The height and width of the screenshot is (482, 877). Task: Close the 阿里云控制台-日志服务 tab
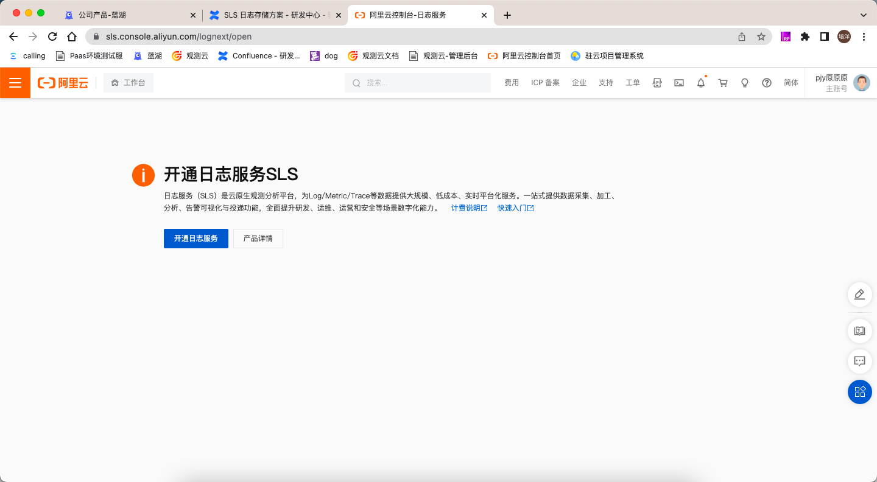point(484,15)
